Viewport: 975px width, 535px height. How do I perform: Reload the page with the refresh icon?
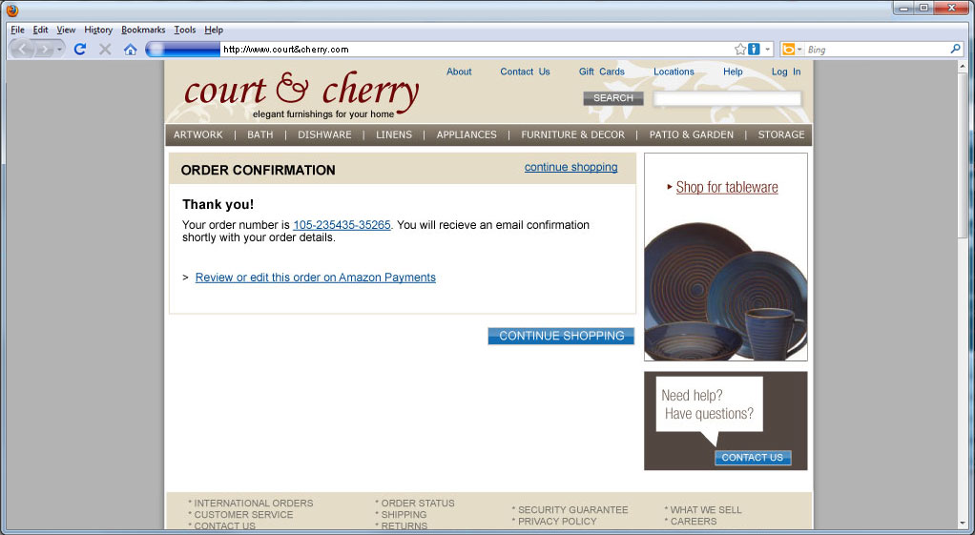point(80,49)
